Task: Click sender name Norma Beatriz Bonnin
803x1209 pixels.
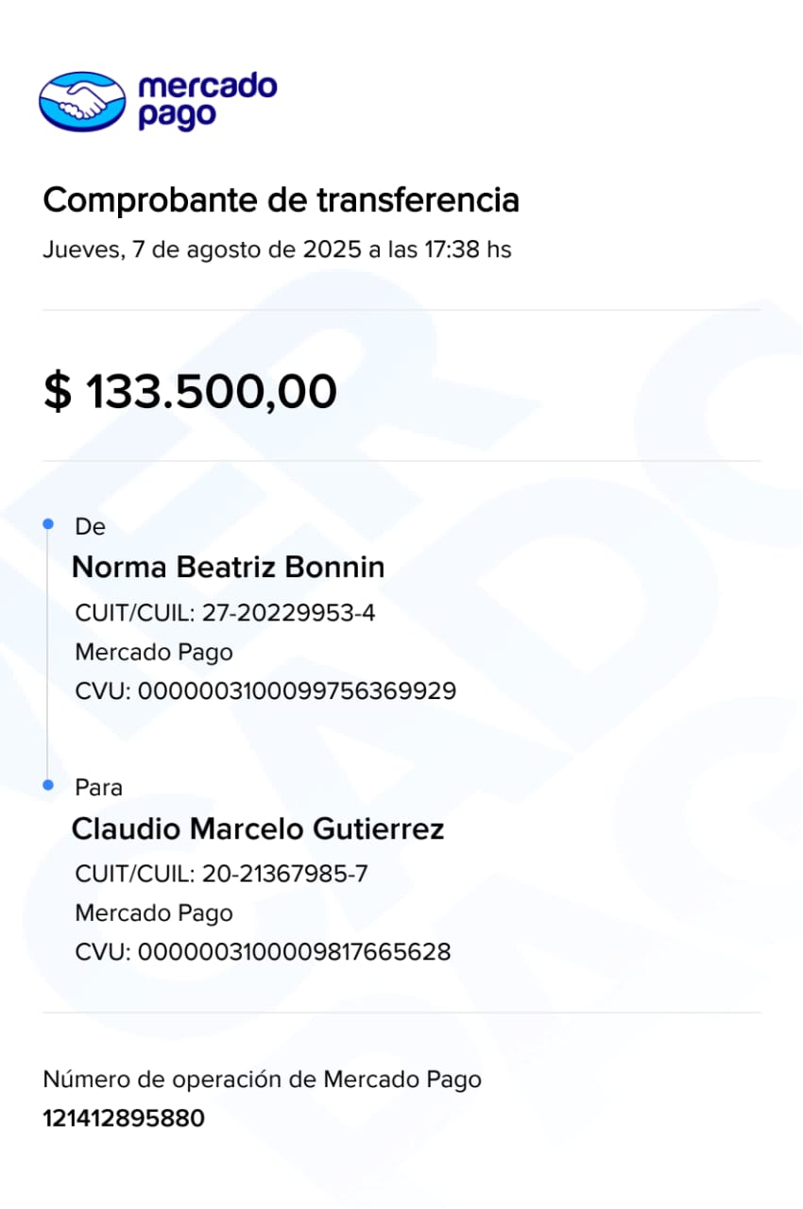Action: (229, 567)
